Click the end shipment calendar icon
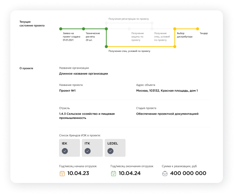 coord(113,173)
